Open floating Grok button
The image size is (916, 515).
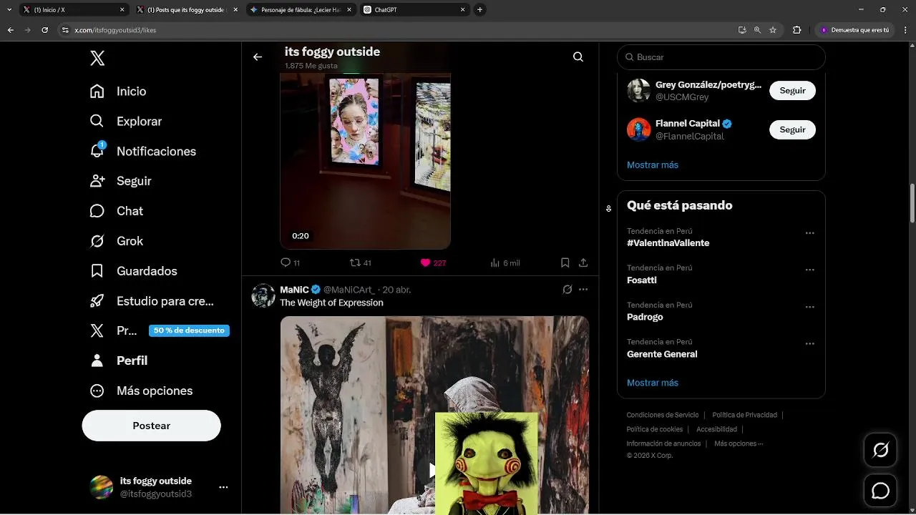(880, 449)
